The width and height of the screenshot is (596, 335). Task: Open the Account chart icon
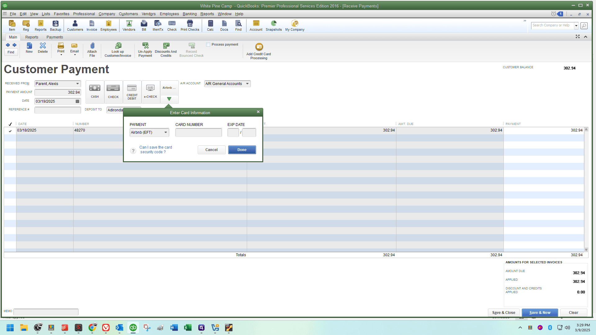(x=256, y=25)
